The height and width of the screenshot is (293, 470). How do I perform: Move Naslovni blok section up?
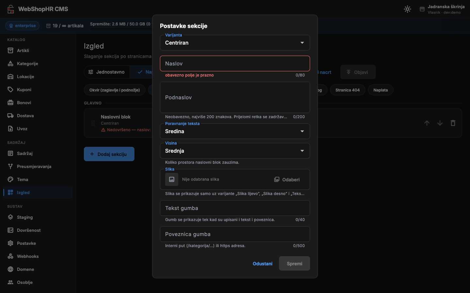(427, 123)
